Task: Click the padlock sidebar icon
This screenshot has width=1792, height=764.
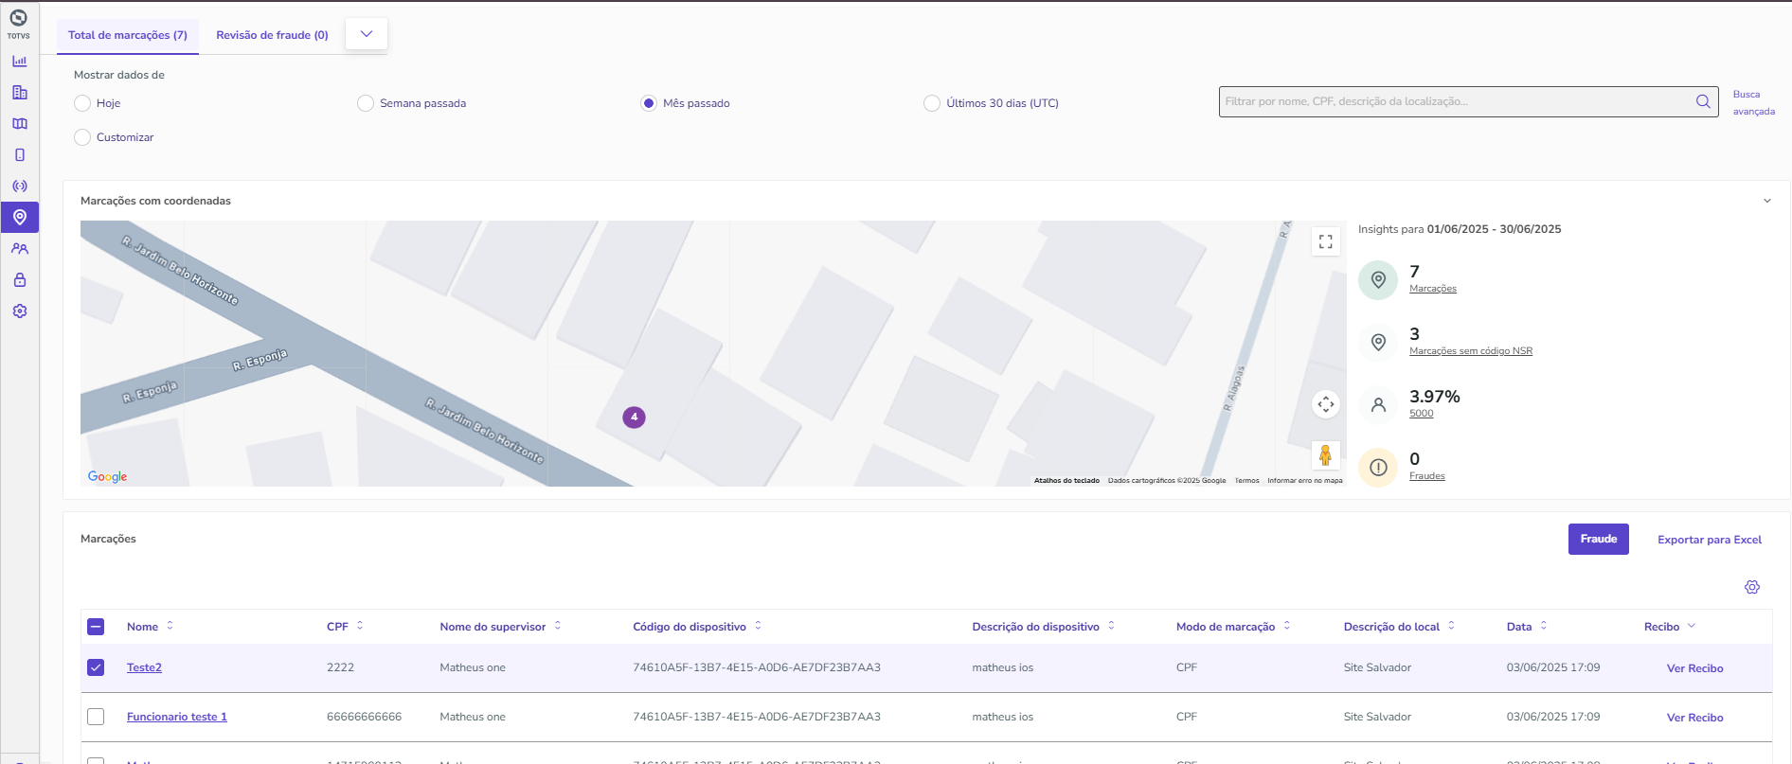Action: pos(20,280)
